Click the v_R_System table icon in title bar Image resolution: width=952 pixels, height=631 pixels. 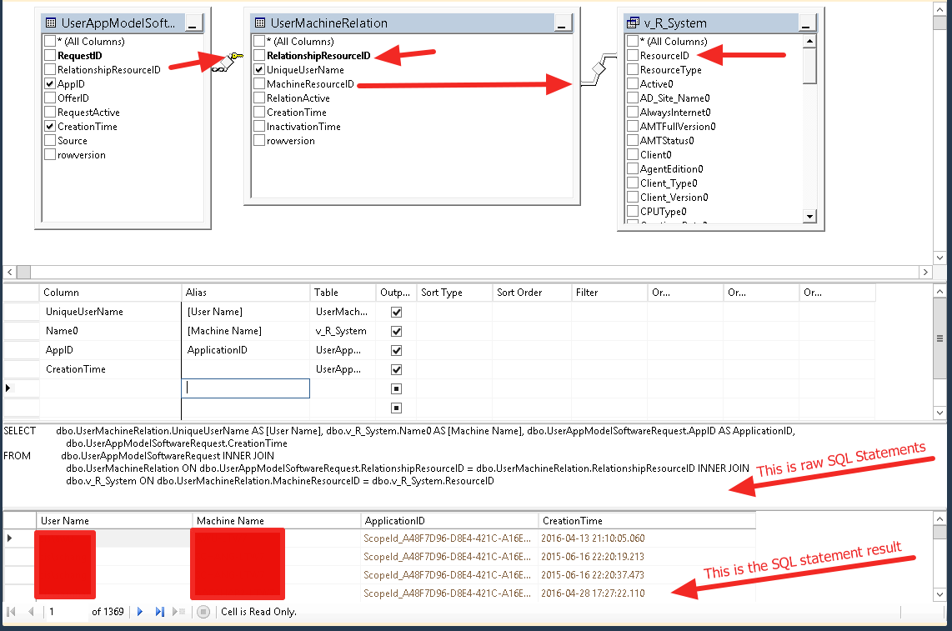(633, 23)
